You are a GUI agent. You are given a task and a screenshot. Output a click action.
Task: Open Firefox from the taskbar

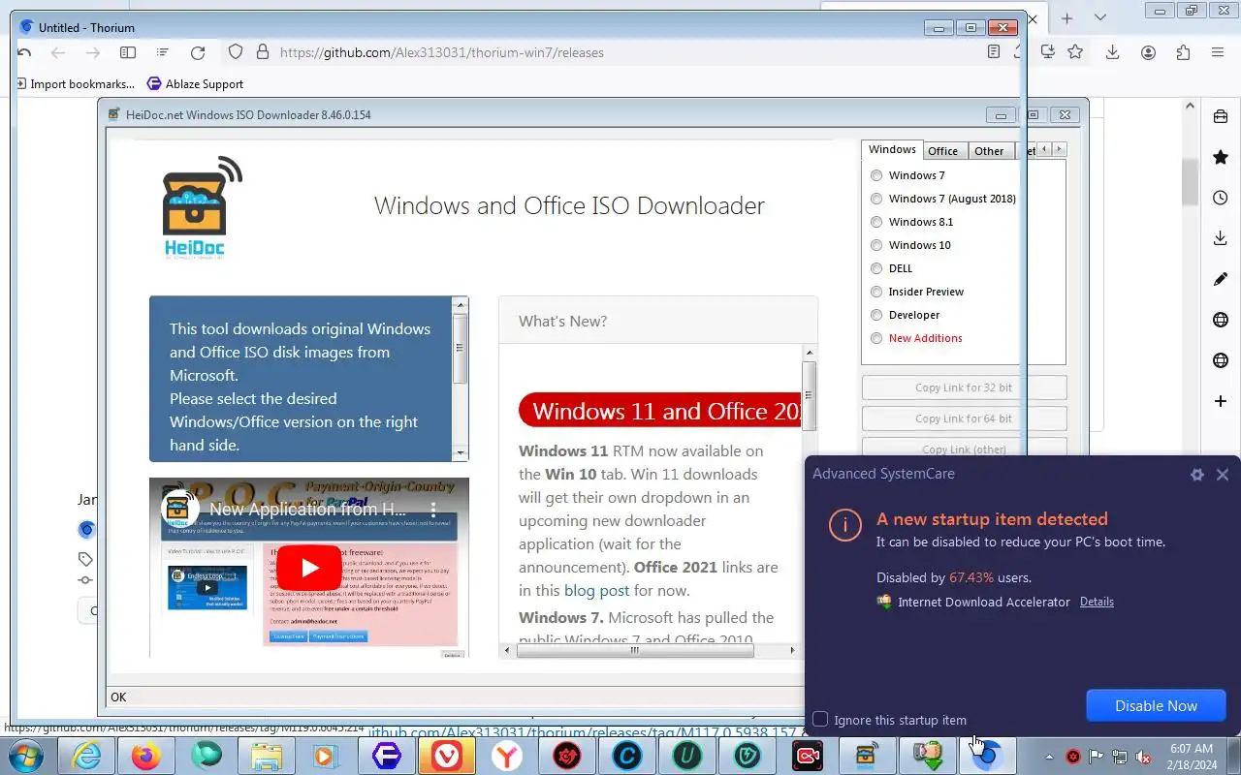146,756
